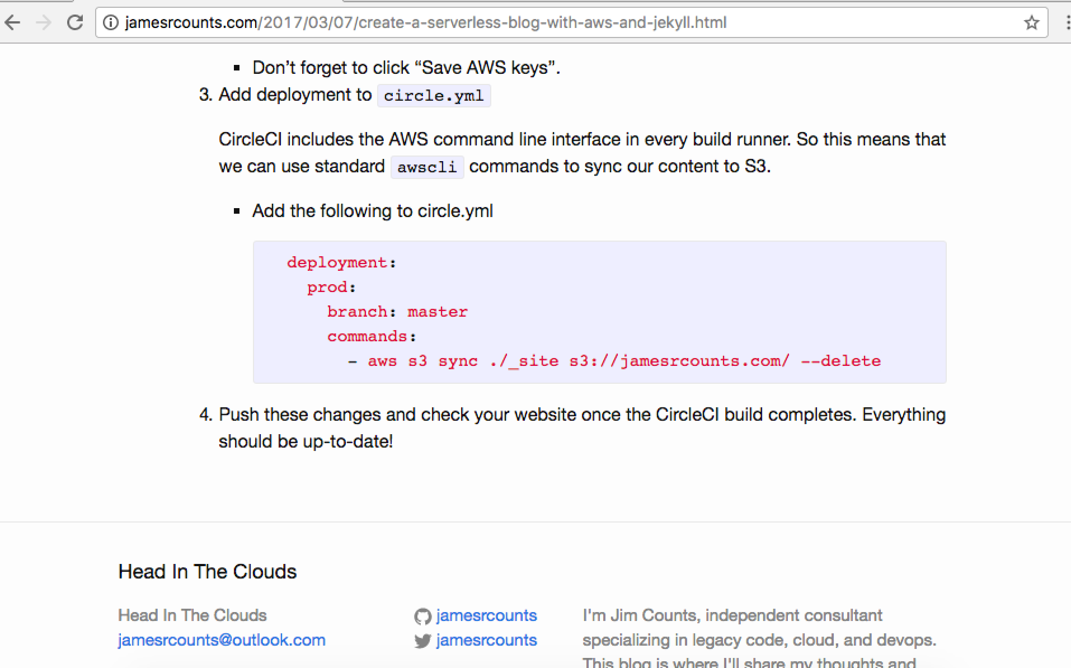Click the Twitter bird icon in footer

[422, 641]
